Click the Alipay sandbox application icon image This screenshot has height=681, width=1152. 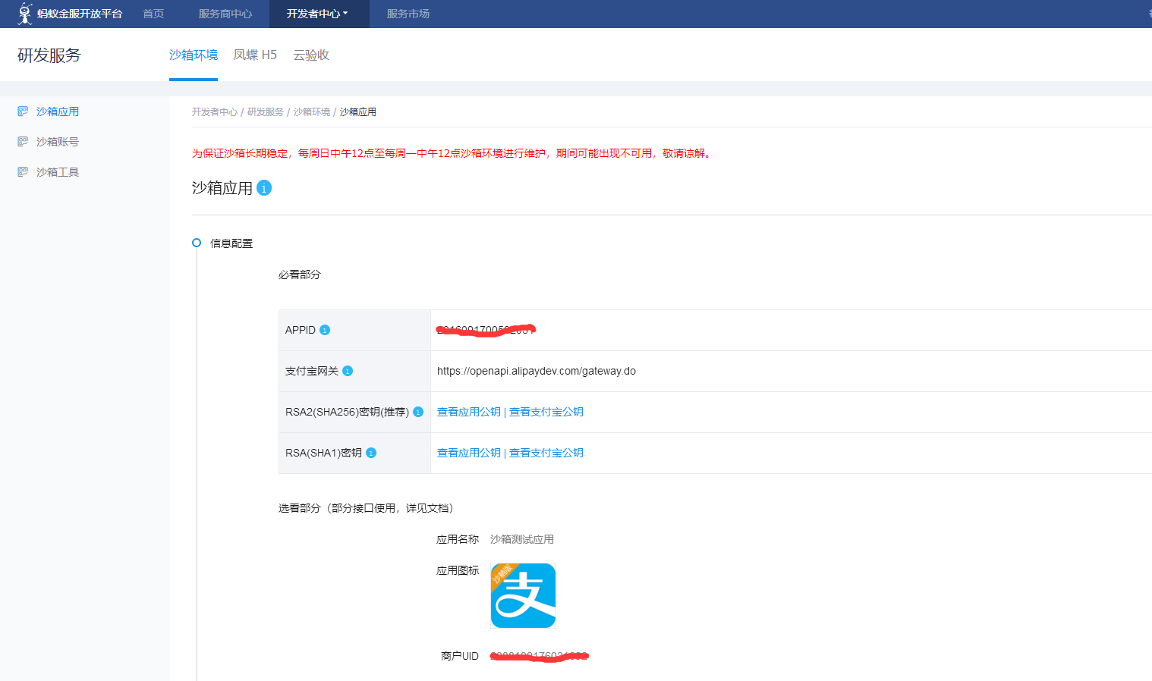[524, 595]
